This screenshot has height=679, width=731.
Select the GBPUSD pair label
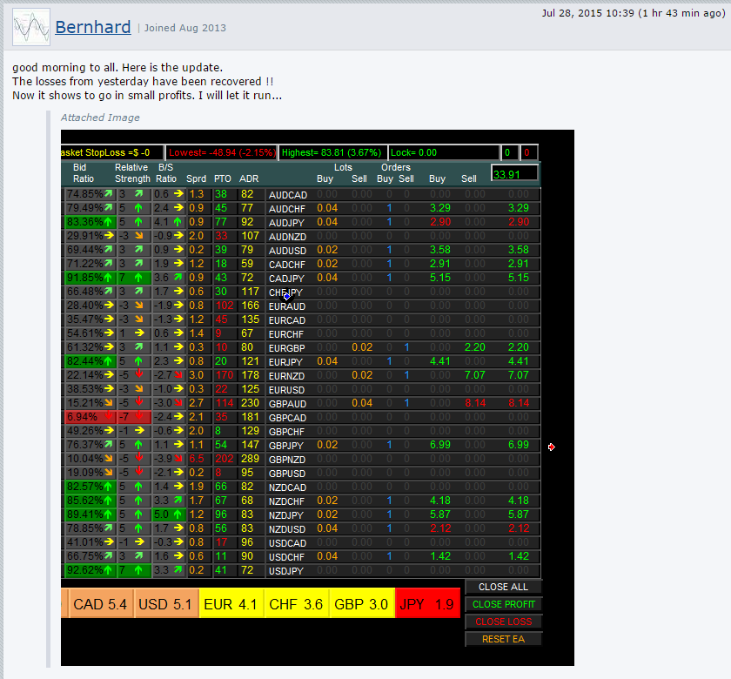(287, 474)
